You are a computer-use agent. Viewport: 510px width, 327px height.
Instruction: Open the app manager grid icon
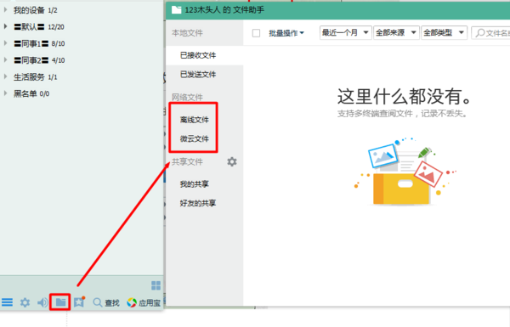coord(156,285)
